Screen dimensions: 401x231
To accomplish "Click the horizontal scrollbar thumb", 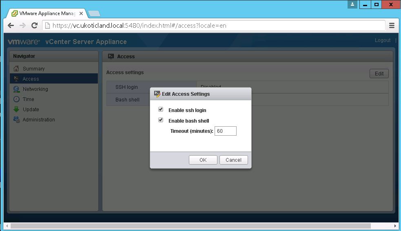I will point(191,226).
